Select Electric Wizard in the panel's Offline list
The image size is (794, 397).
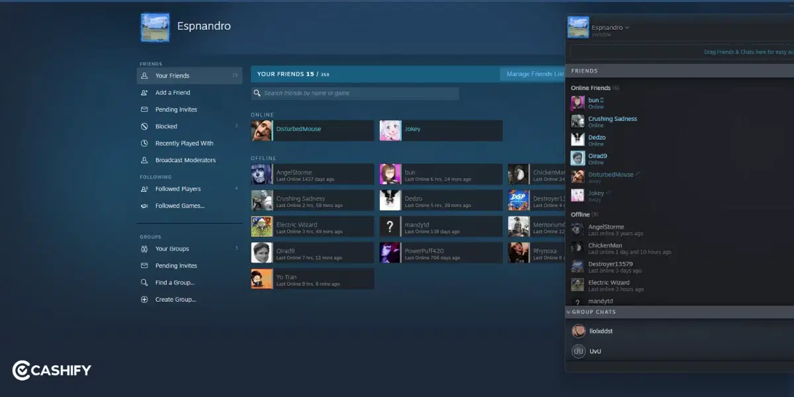(681, 285)
